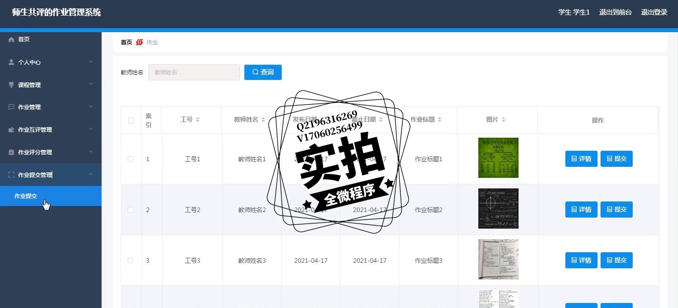Click the 作业管理 chat bubble icon
Viewport: 678px width, 308px height.
click(12, 107)
